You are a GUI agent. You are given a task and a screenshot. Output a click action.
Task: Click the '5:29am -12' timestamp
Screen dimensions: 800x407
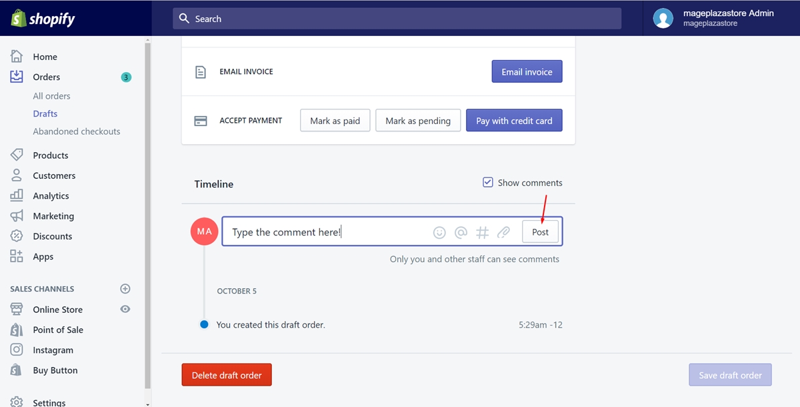point(540,325)
